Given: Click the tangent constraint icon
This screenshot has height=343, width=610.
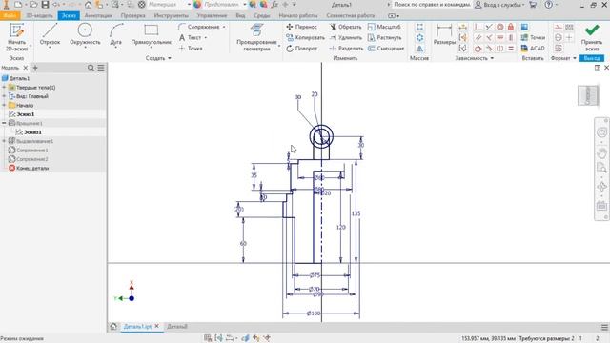Looking at the screenshot, I should [x=478, y=49].
